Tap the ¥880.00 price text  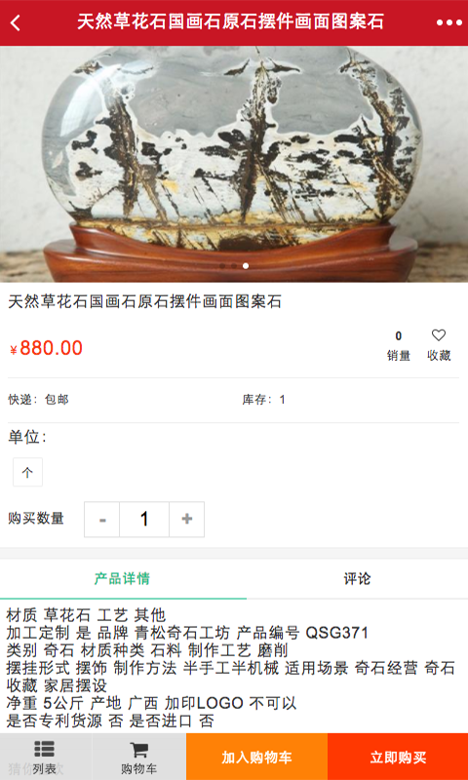[x=46, y=348]
